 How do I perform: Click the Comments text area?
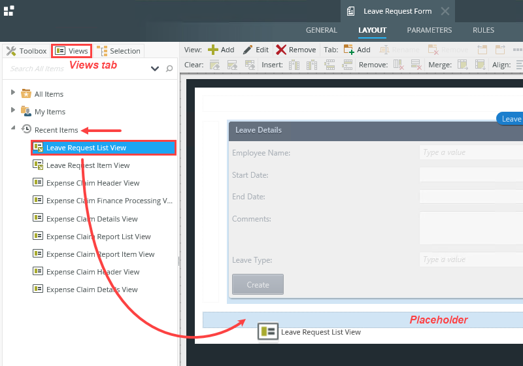[471, 228]
